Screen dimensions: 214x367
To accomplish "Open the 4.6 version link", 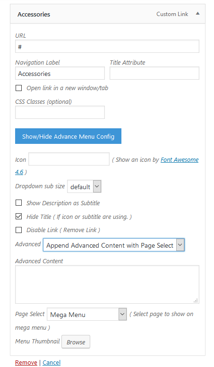I will click(x=19, y=172).
